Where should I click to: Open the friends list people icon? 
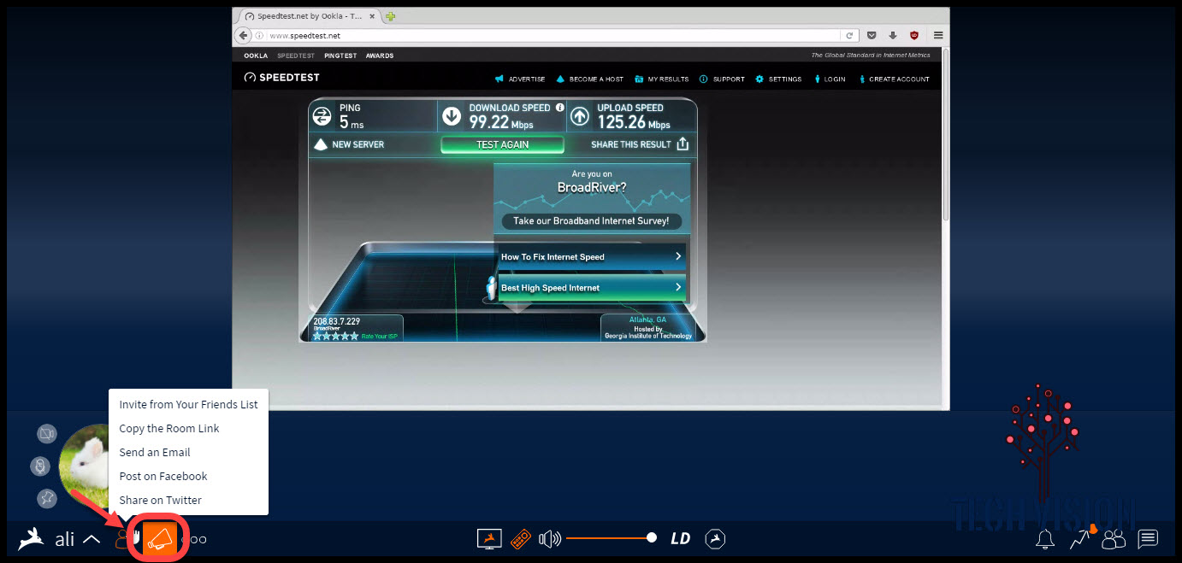click(1114, 538)
